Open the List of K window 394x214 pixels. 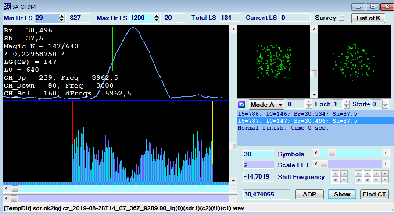point(368,18)
